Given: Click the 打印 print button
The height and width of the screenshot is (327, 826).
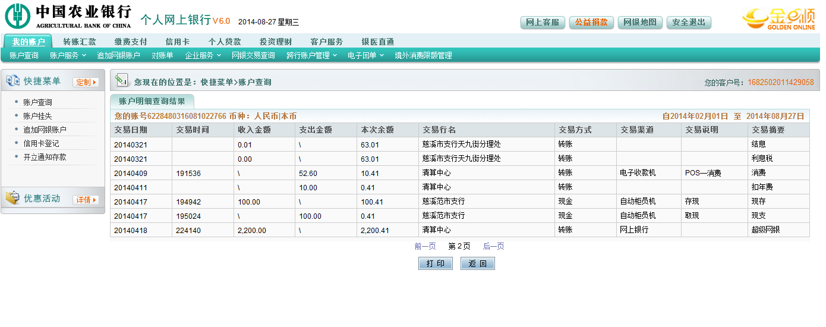Looking at the screenshot, I should [435, 263].
